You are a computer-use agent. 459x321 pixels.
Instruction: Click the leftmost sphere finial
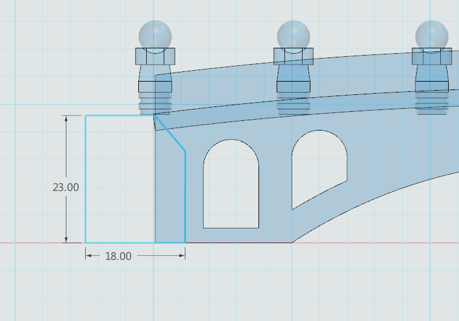[x=155, y=35]
